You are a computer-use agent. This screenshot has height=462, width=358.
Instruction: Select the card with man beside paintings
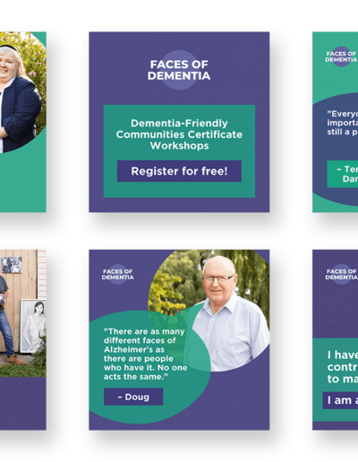(x=23, y=339)
